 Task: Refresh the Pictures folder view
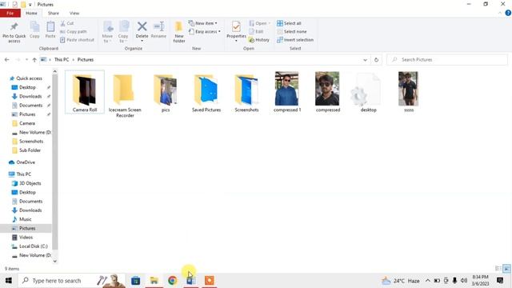(x=376, y=60)
